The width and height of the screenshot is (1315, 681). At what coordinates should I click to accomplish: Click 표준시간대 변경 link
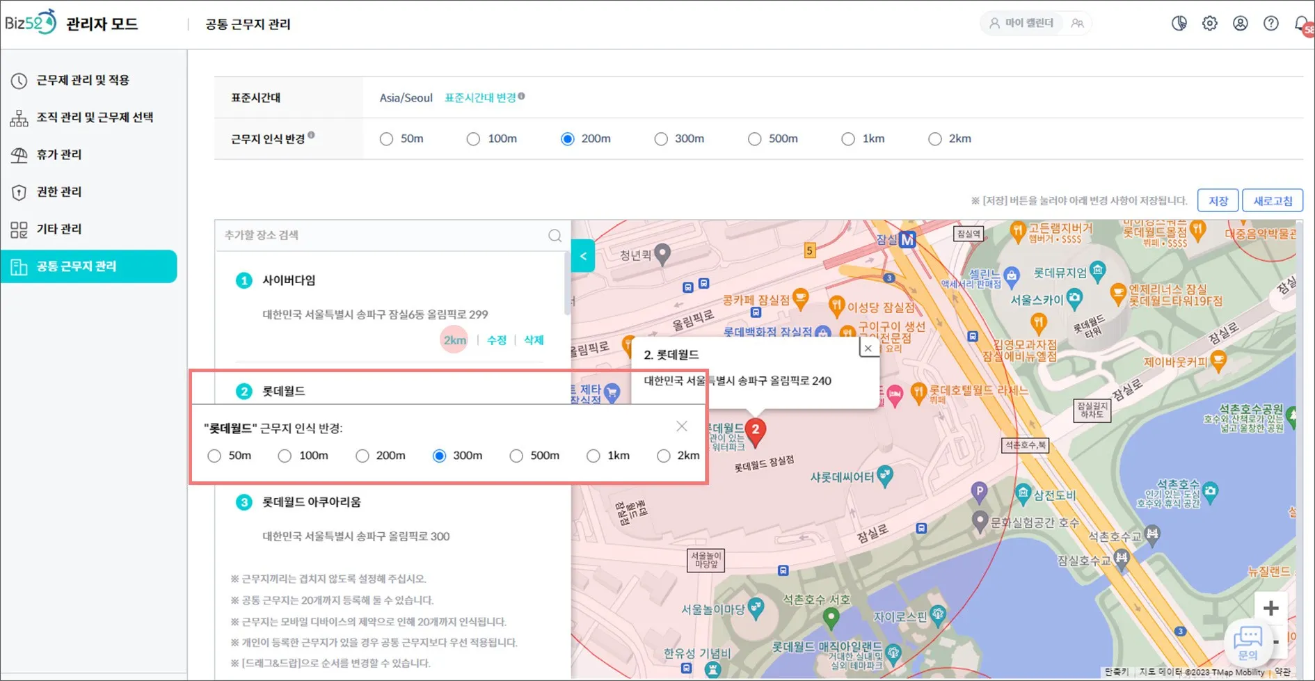click(x=480, y=98)
